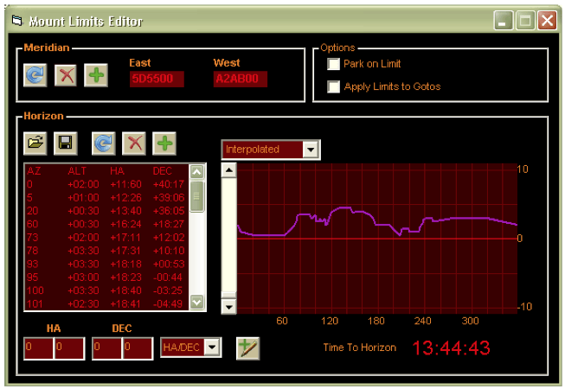Click the West meridian value A2AB00
This screenshot has width=565, height=389.
(241, 79)
